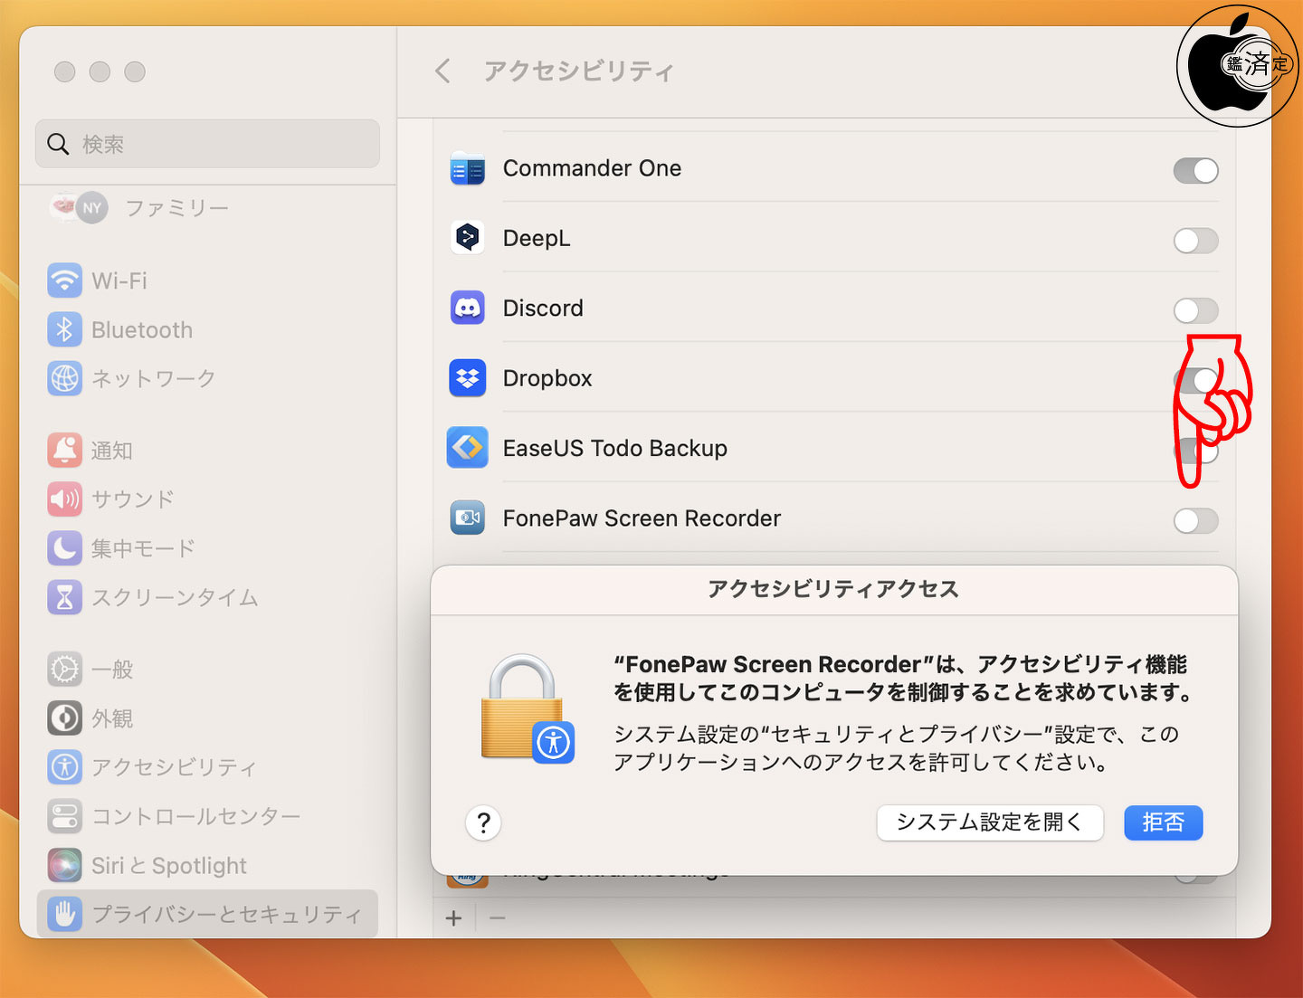
Task: Go back with the chevron arrow
Action: [x=442, y=71]
